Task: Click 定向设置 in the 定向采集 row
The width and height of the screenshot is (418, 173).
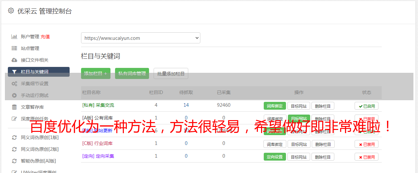Action: [275, 157]
